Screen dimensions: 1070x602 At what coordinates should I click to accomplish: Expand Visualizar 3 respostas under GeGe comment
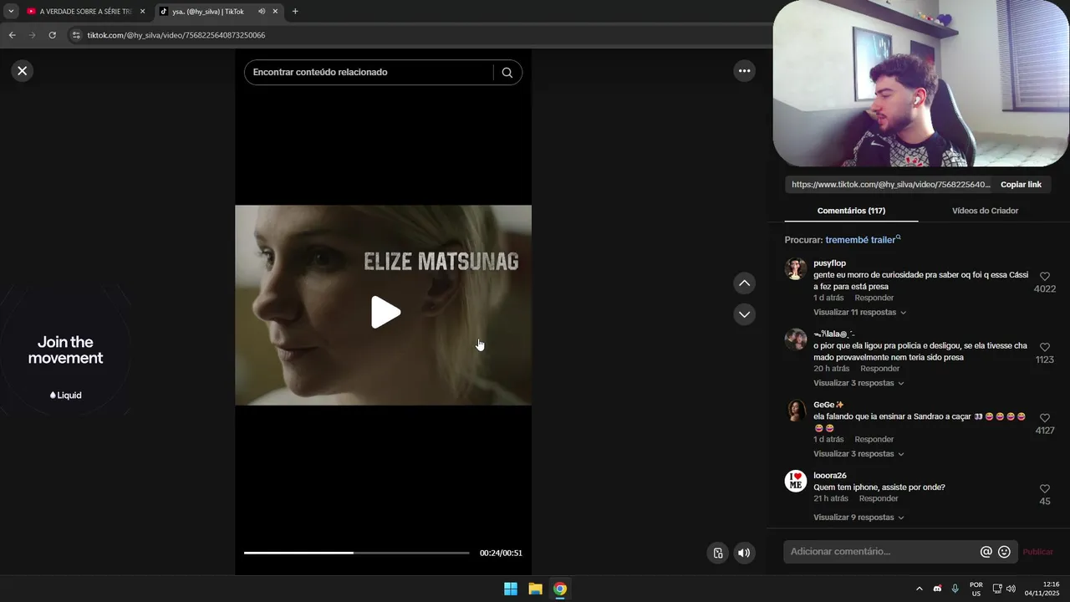(859, 454)
